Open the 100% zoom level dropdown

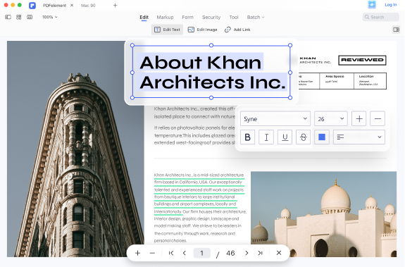50,17
